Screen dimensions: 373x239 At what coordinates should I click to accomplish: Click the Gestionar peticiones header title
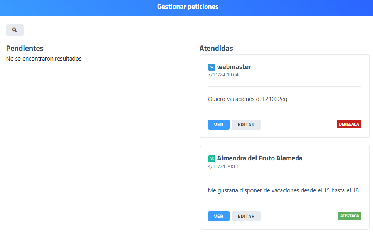coord(188,7)
